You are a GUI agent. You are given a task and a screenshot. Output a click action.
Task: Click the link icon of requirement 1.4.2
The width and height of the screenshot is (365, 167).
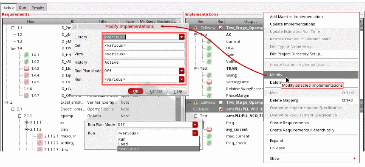pos(26,61)
